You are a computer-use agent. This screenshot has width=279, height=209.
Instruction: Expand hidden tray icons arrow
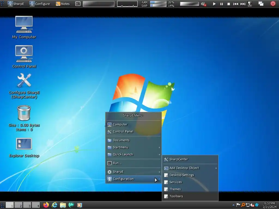point(233,205)
